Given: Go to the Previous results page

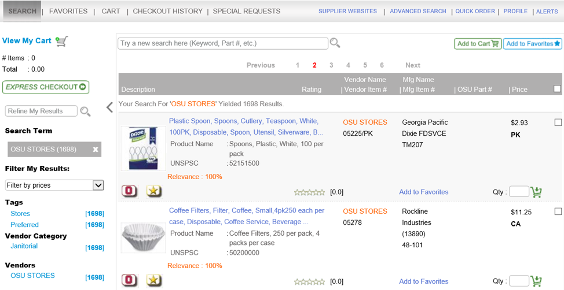Looking at the screenshot, I should pyautogui.click(x=261, y=65).
